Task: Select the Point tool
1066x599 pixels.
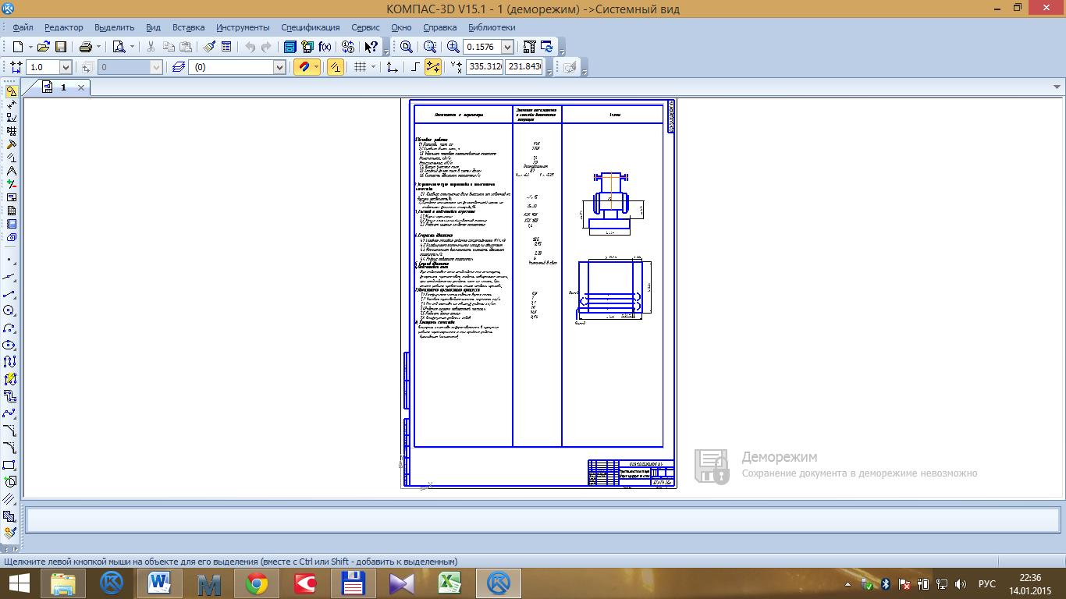Action: 9,260
